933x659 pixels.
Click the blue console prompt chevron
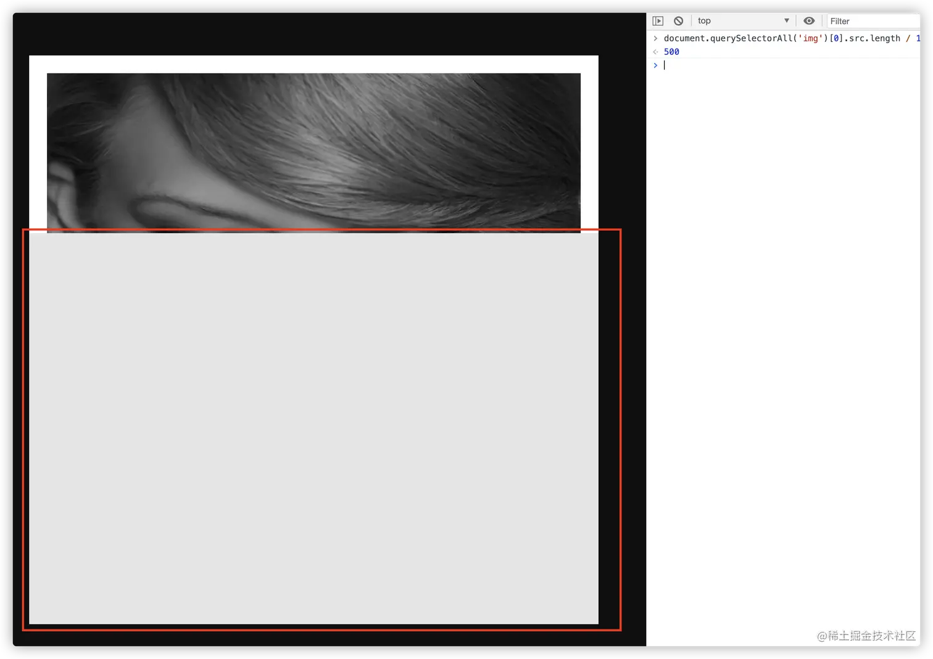pos(655,65)
